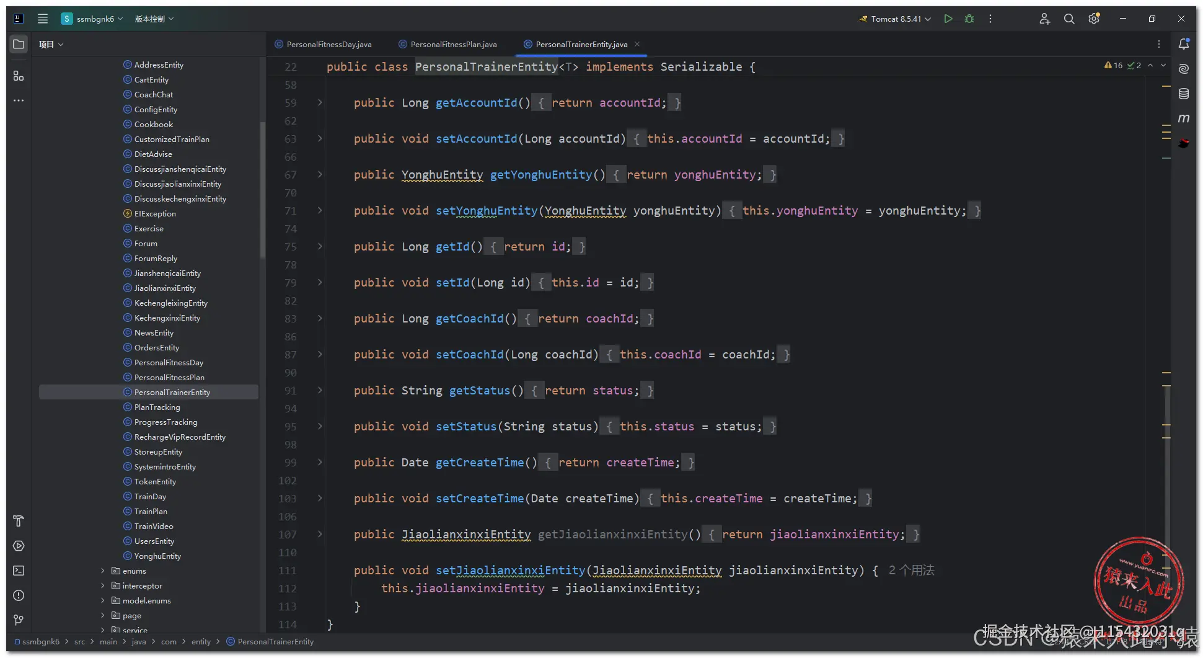The width and height of the screenshot is (1203, 658).
Task: Open the Tomcat 8.5.41 run configuration dropdown
Action: click(x=895, y=19)
